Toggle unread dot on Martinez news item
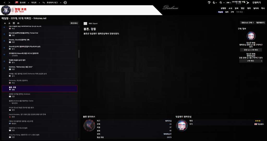267x141 pixels. coord(4,68)
